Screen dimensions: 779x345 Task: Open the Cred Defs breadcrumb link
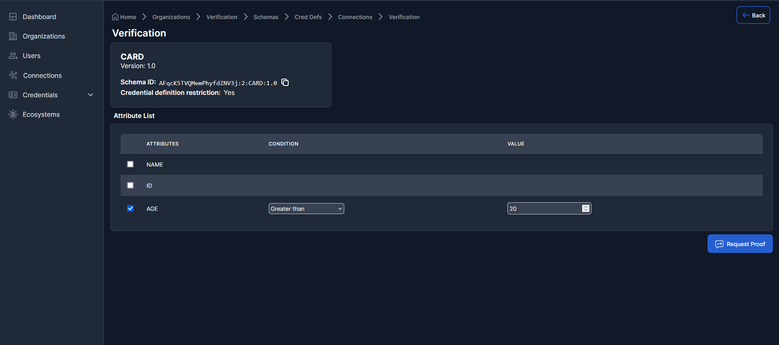coord(308,17)
